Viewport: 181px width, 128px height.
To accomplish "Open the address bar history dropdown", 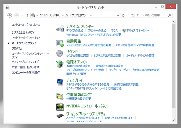I will (x=118, y=15).
